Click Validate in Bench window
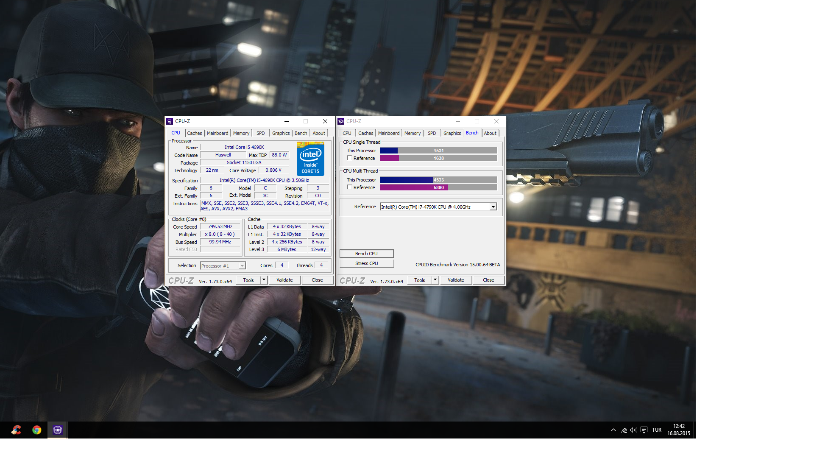Image resolution: width=814 pixels, height=458 pixels. 456,280
